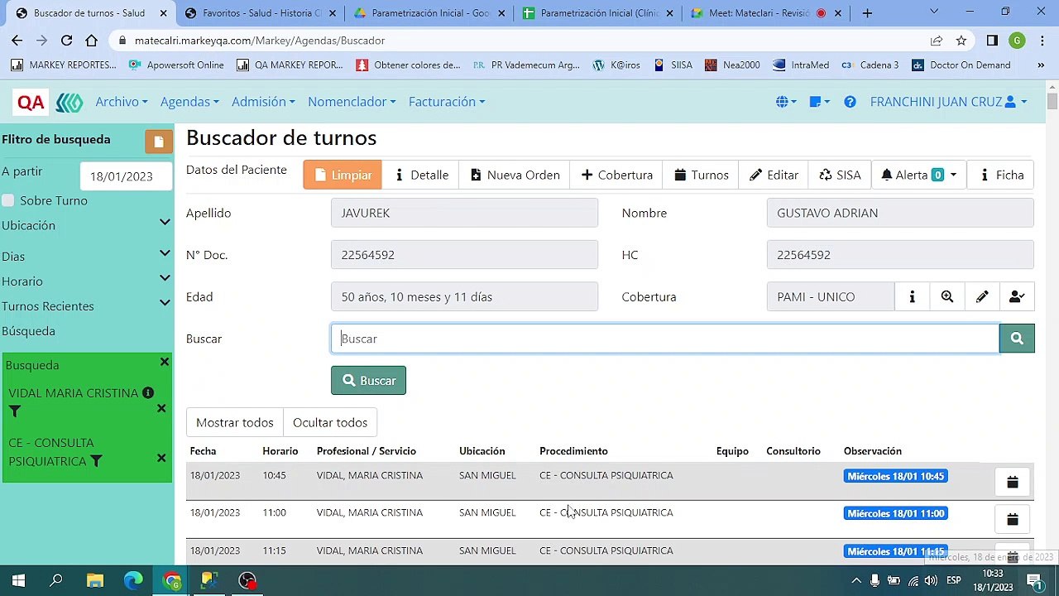Click the Editar button
Viewport: 1059px width, 596px height.
click(x=774, y=175)
